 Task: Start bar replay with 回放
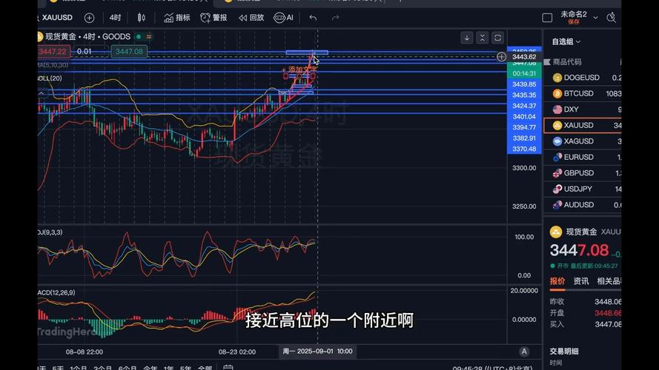tap(251, 18)
